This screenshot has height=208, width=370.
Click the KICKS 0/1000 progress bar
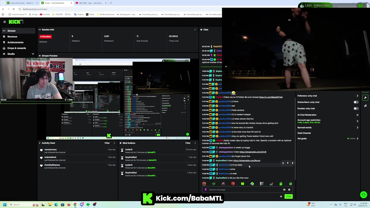(36, 103)
